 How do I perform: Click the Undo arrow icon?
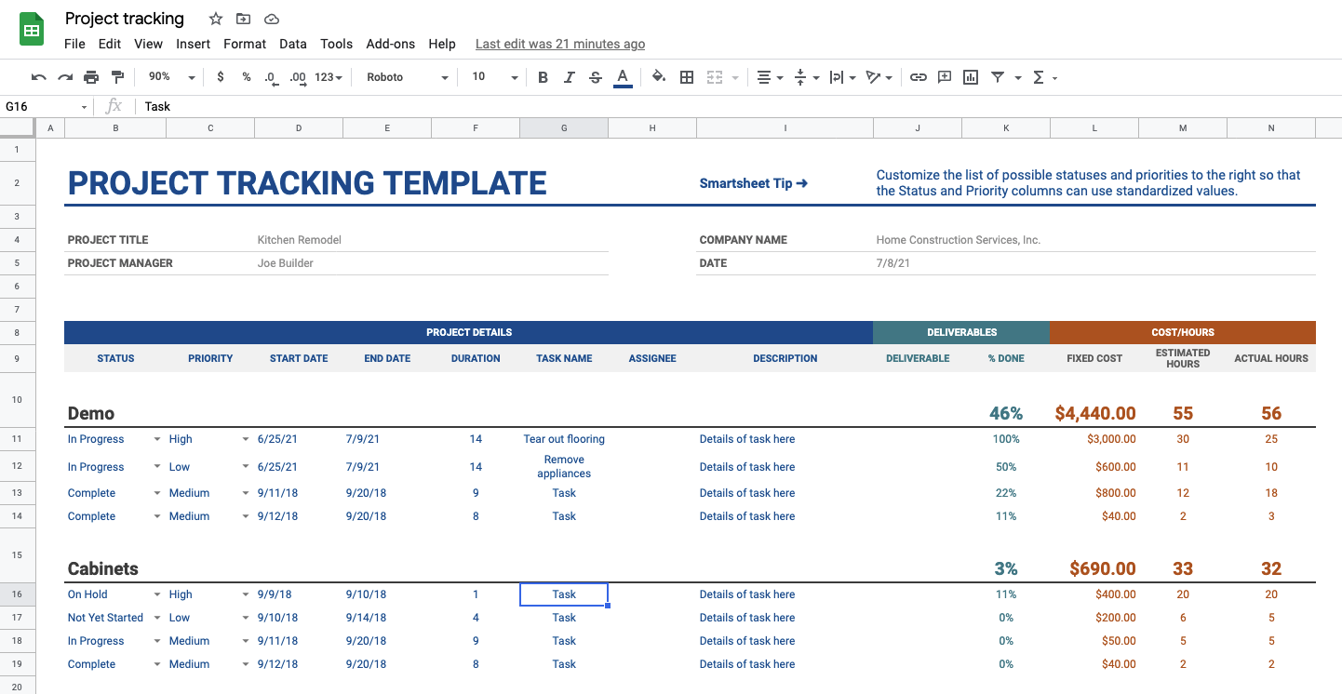(38, 77)
